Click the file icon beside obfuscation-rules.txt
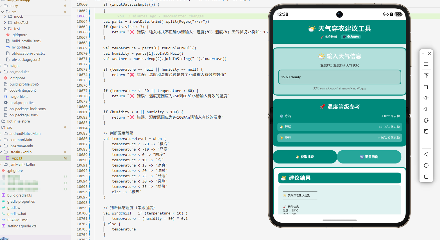The width and height of the screenshot is (440, 240). coord(8,53)
